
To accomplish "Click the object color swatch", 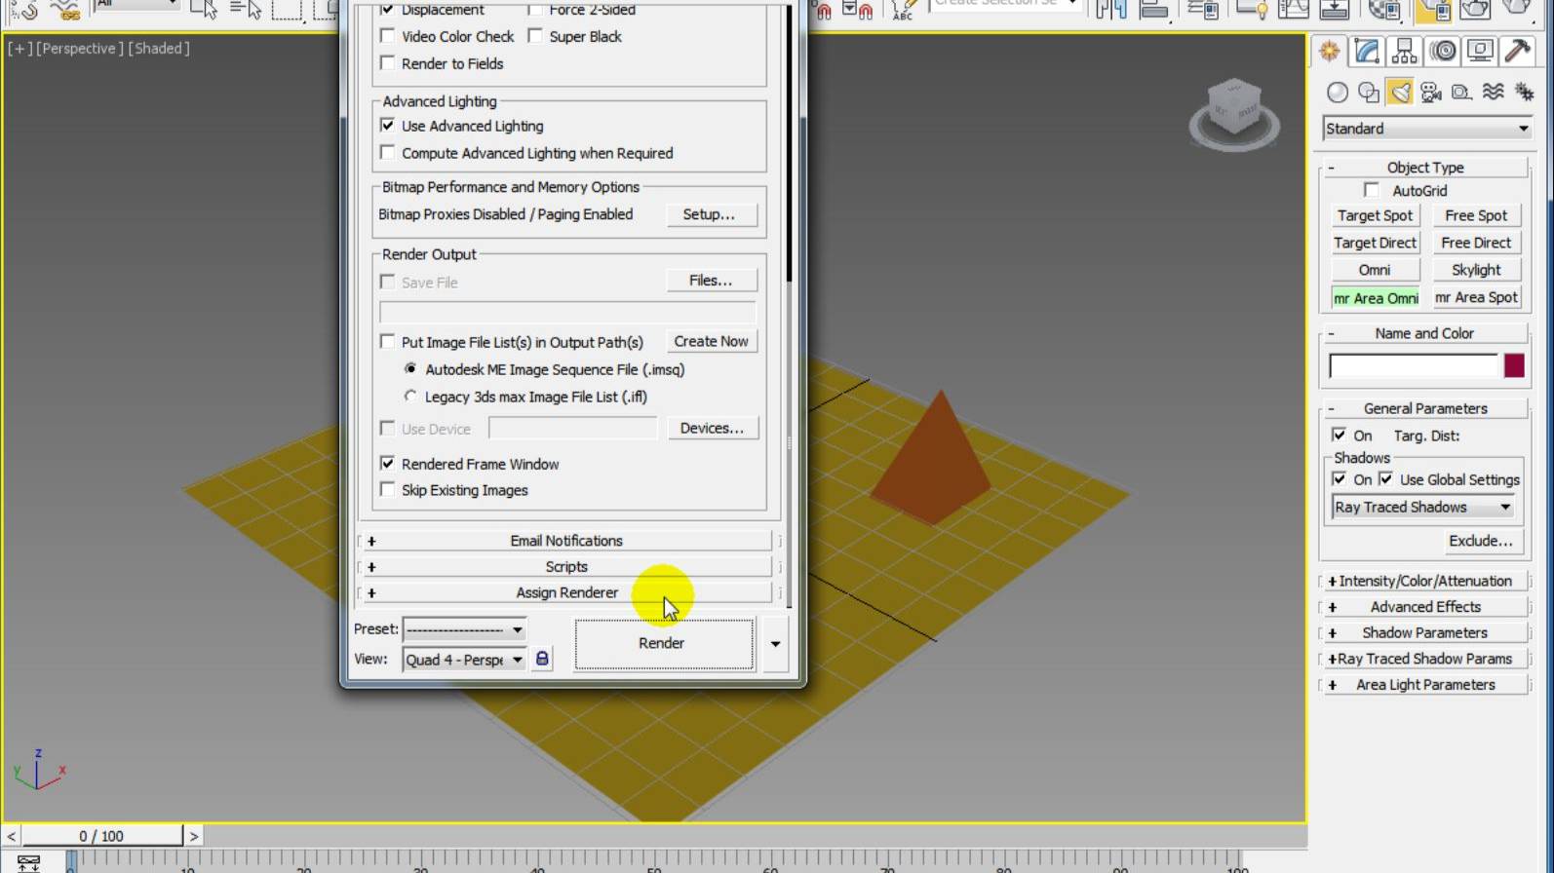I will [x=1514, y=365].
